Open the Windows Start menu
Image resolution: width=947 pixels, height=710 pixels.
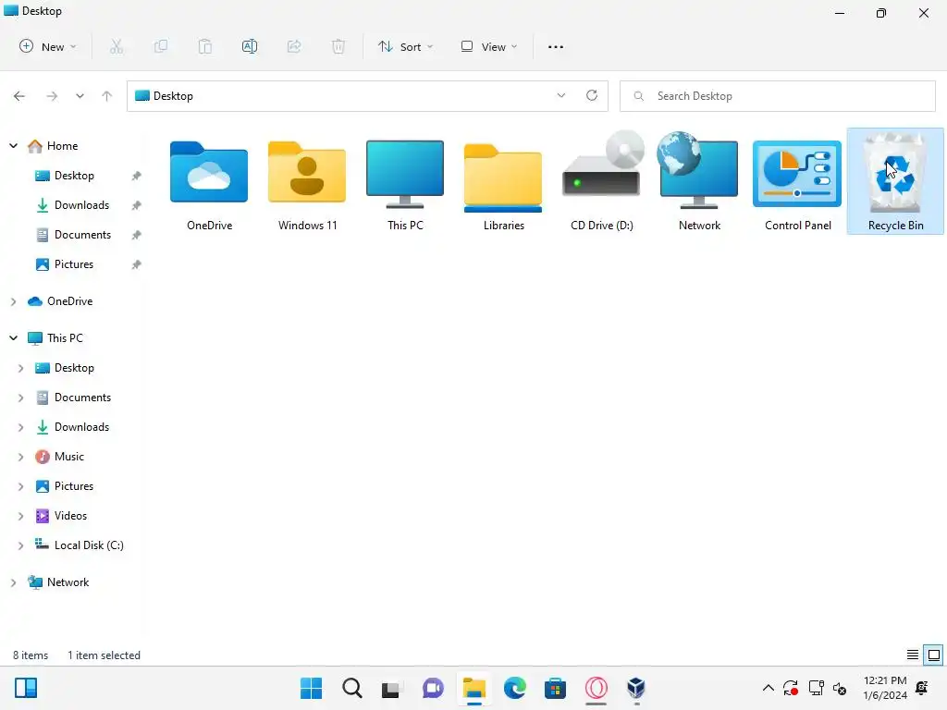tap(311, 688)
